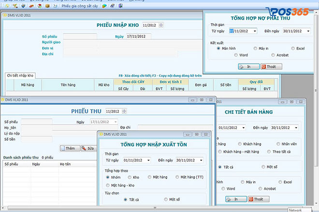Click the red truck toolbar icon
Viewport: 319px width, 212px height.
pyautogui.click(x=31, y=6)
